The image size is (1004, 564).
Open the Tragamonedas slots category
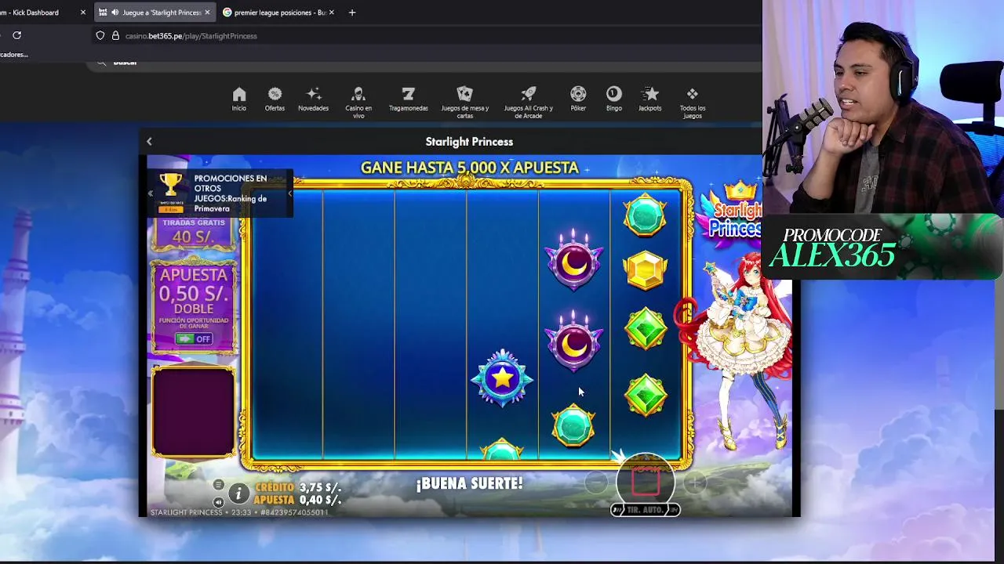[409, 99]
